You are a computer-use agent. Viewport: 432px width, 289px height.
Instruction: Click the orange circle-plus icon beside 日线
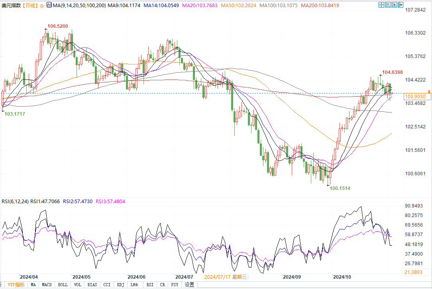(x=42, y=6)
